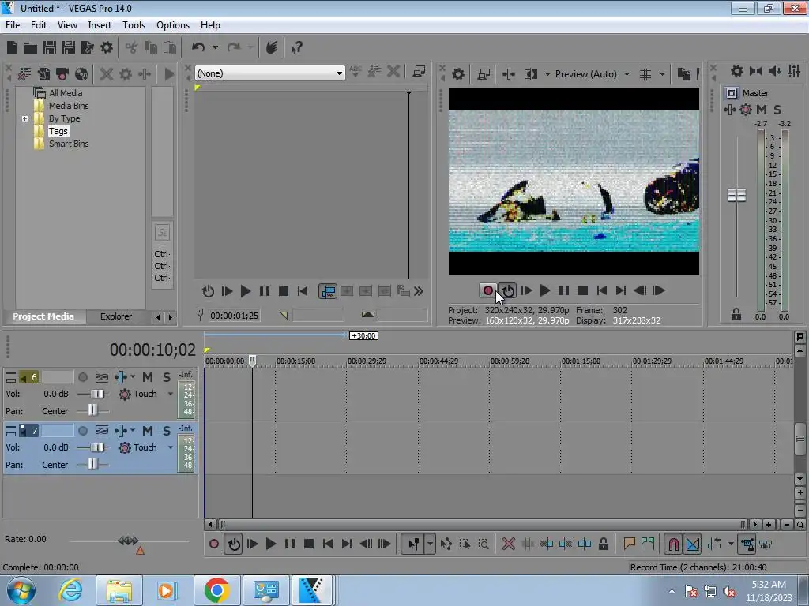The image size is (809, 606).
Task: Open the Split Screen View dropdown arrow
Action: pyautogui.click(x=547, y=74)
